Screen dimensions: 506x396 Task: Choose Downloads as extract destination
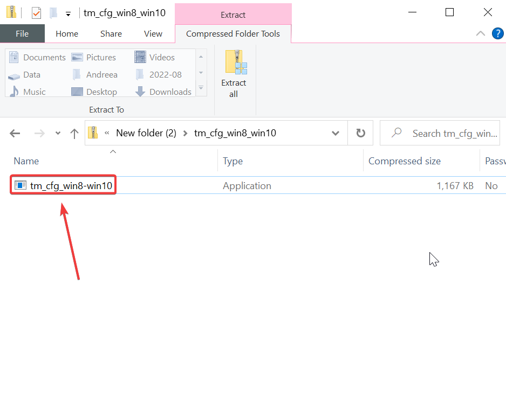tap(163, 92)
